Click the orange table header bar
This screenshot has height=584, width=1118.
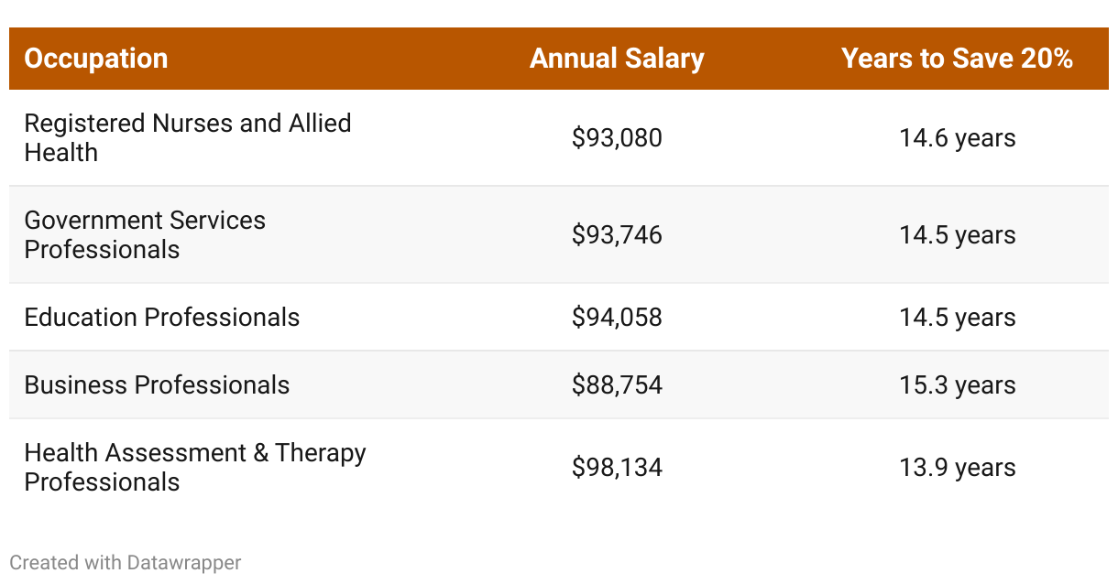pyautogui.click(x=367, y=59)
